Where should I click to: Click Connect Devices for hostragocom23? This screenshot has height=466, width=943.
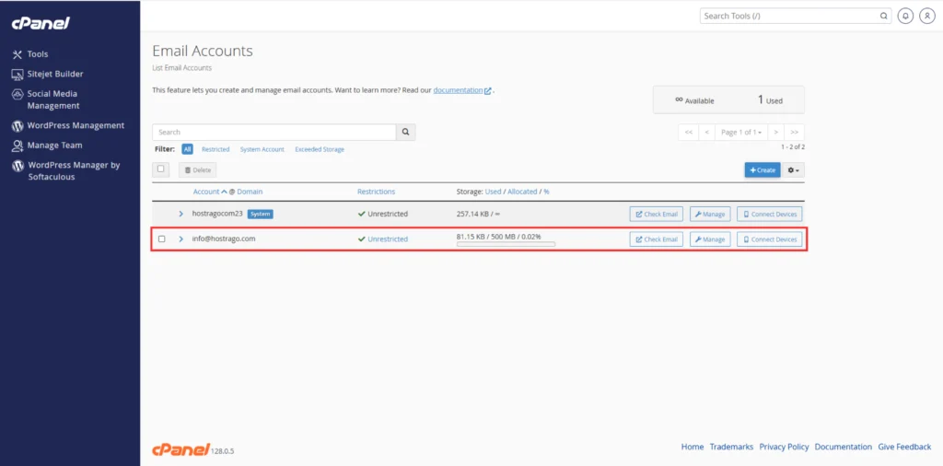[769, 214]
